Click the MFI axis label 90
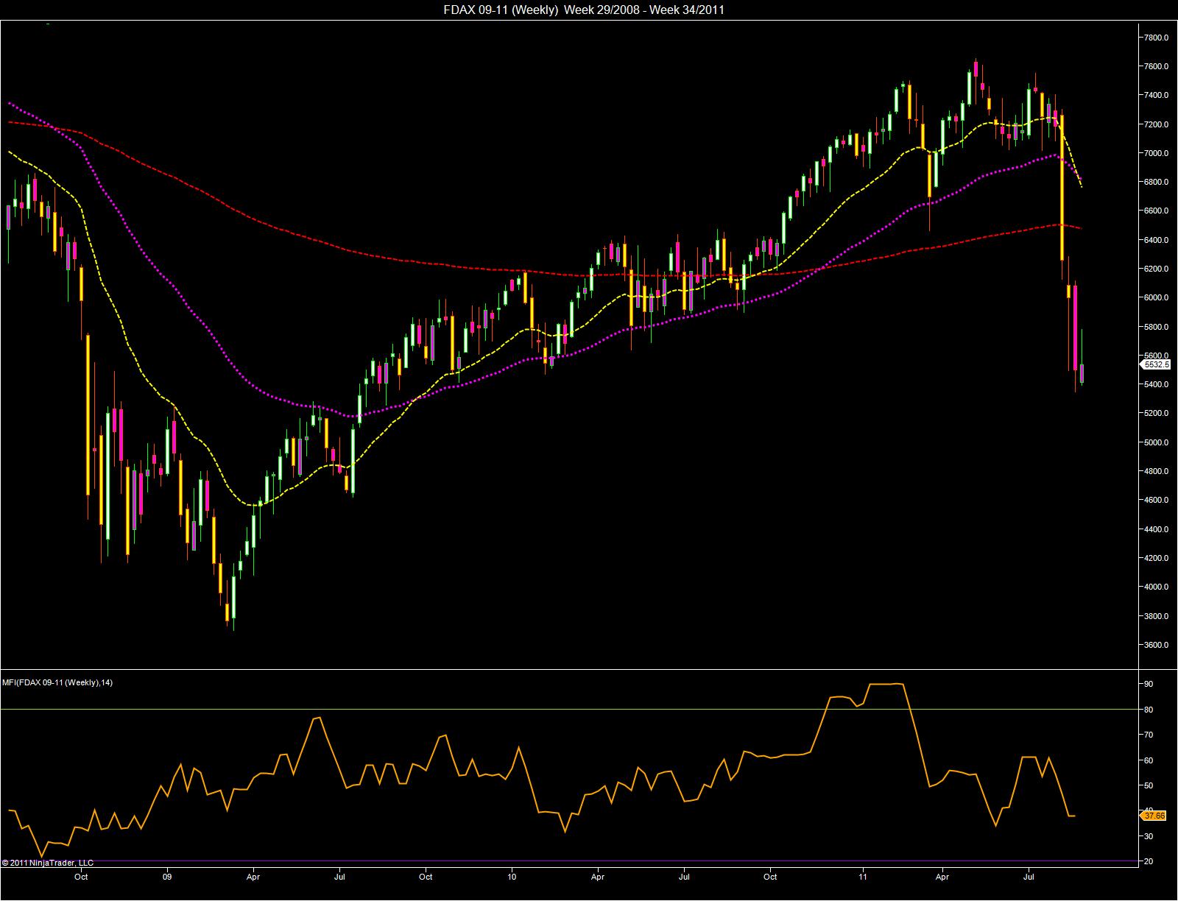 coord(1149,685)
